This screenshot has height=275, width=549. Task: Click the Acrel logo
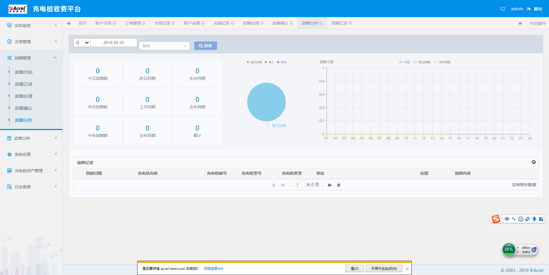pos(18,9)
